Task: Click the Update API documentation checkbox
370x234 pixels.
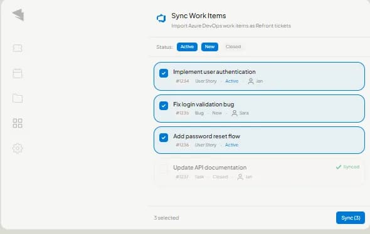Action: (163, 169)
